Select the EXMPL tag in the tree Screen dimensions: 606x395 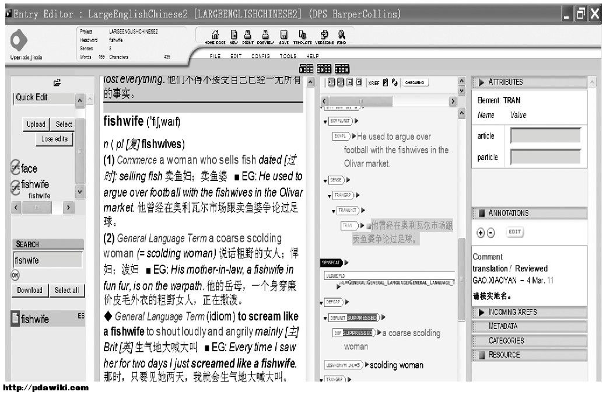point(340,136)
